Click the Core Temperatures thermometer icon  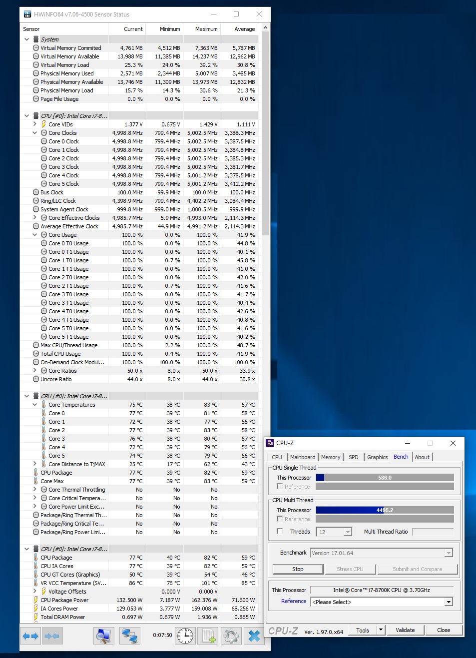(43, 405)
